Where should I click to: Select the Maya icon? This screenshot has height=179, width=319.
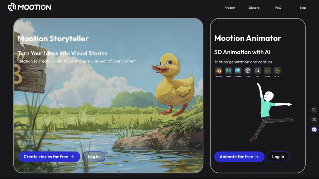coord(228,71)
